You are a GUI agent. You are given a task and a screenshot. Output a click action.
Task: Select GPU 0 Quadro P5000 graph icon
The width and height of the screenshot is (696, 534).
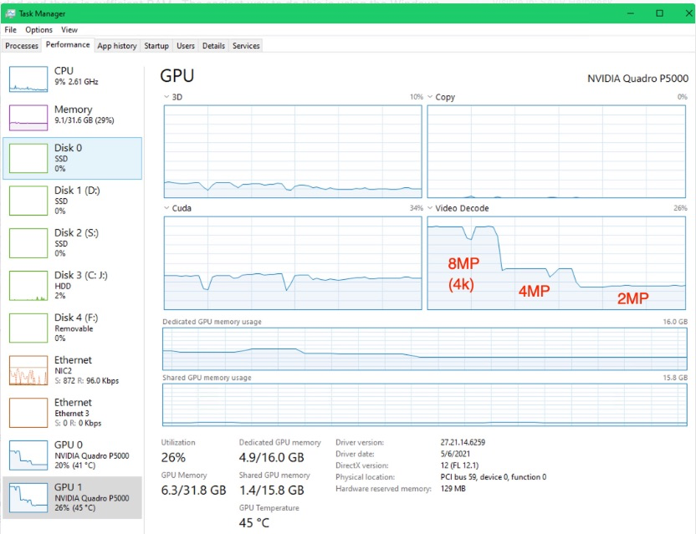click(x=28, y=455)
